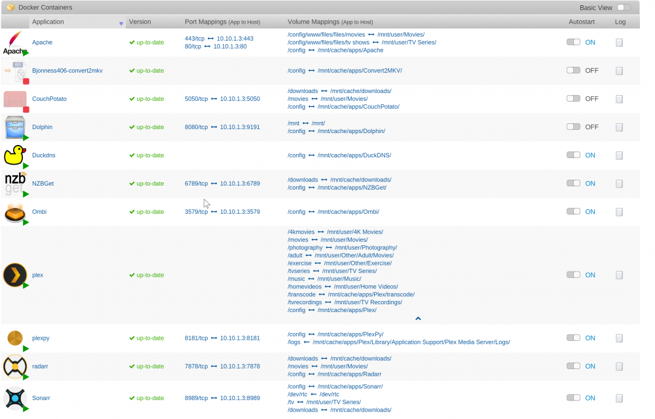The width and height of the screenshot is (655, 419).
Task: Open the Sonarr log icon
Action: (x=620, y=399)
